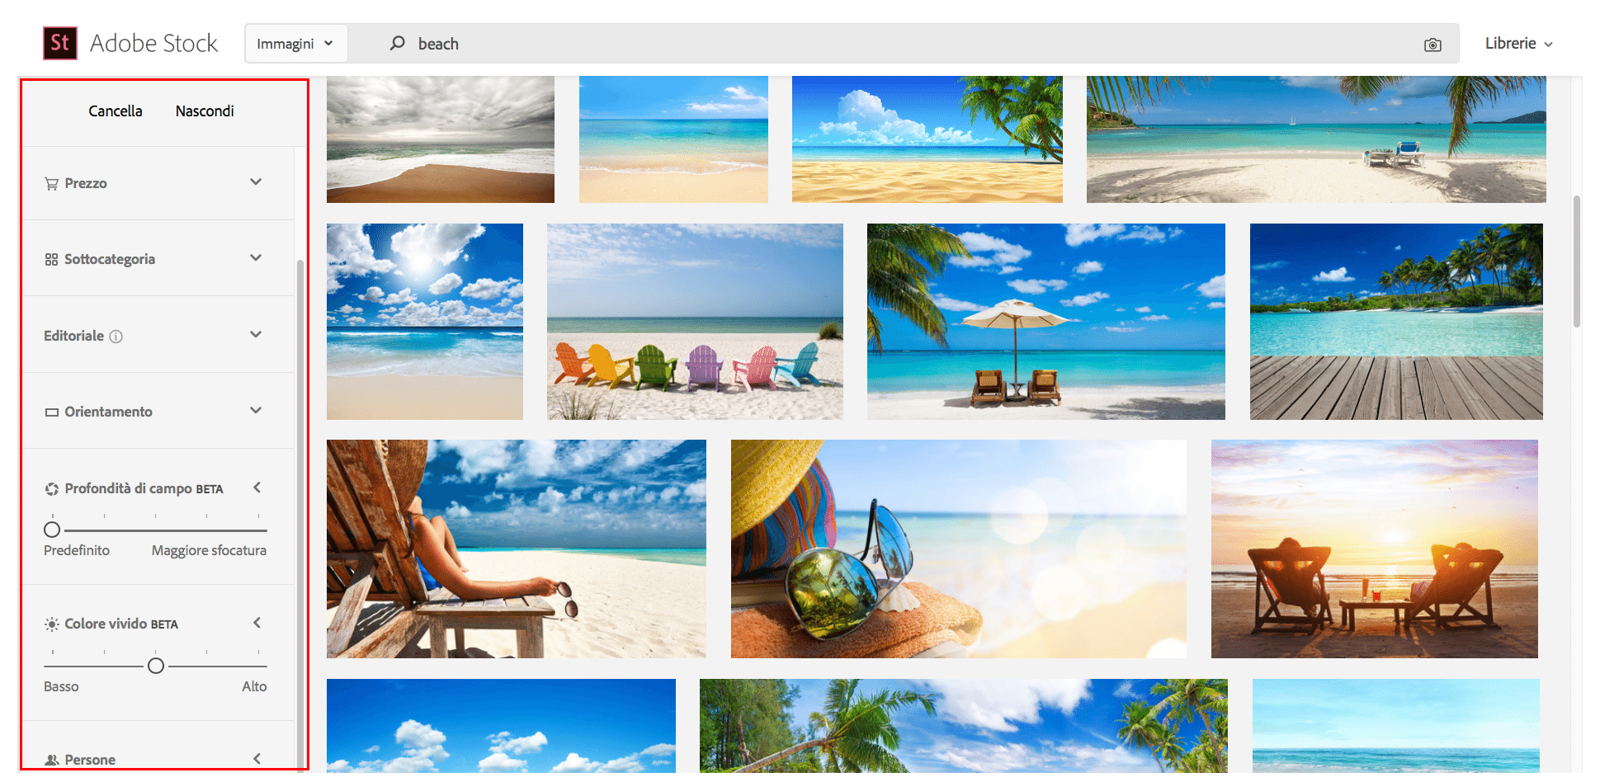Click the Predefinito slider label
This screenshot has width=1600, height=782.
coord(77,551)
